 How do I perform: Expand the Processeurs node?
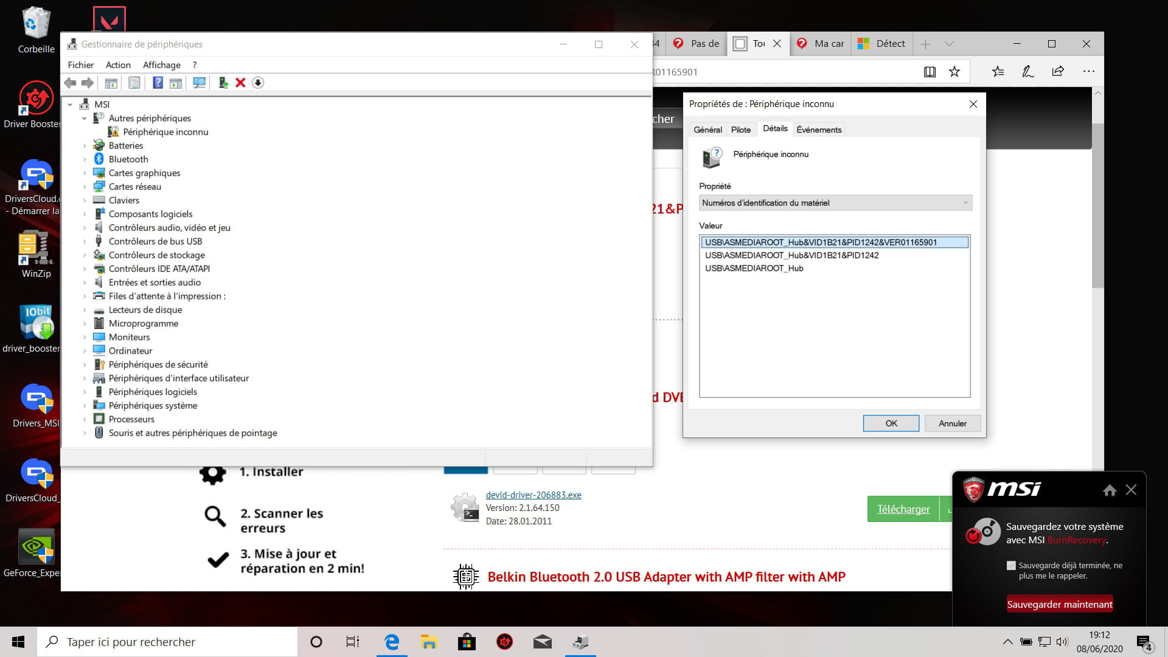(x=85, y=419)
